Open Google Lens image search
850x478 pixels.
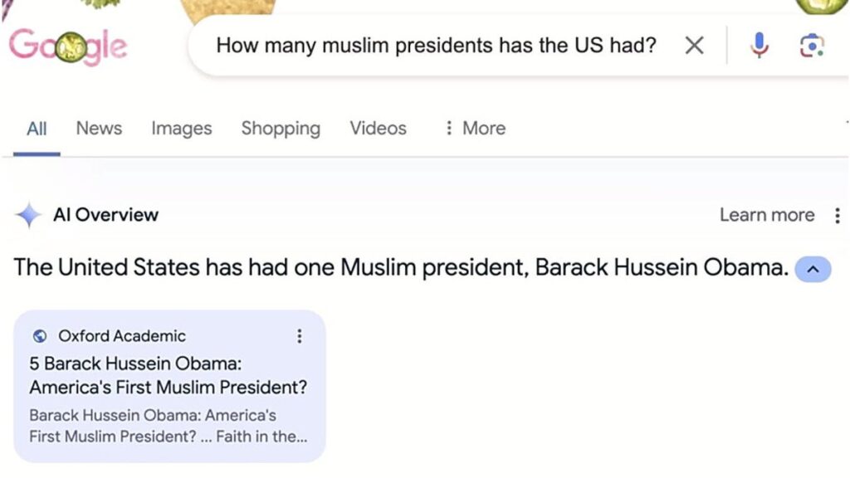tap(812, 46)
